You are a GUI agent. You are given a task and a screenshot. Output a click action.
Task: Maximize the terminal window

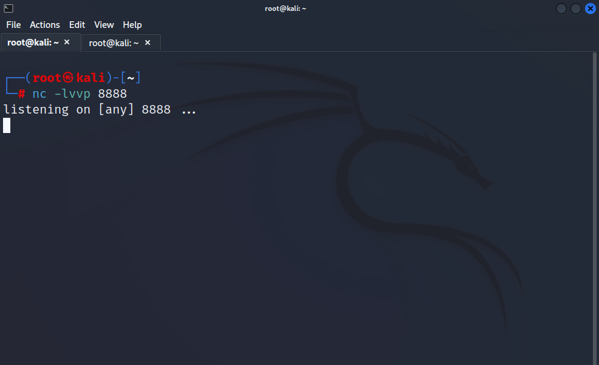(576, 9)
